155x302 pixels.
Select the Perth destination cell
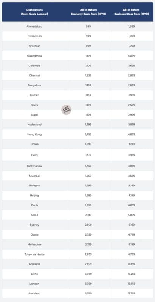(x=34, y=205)
